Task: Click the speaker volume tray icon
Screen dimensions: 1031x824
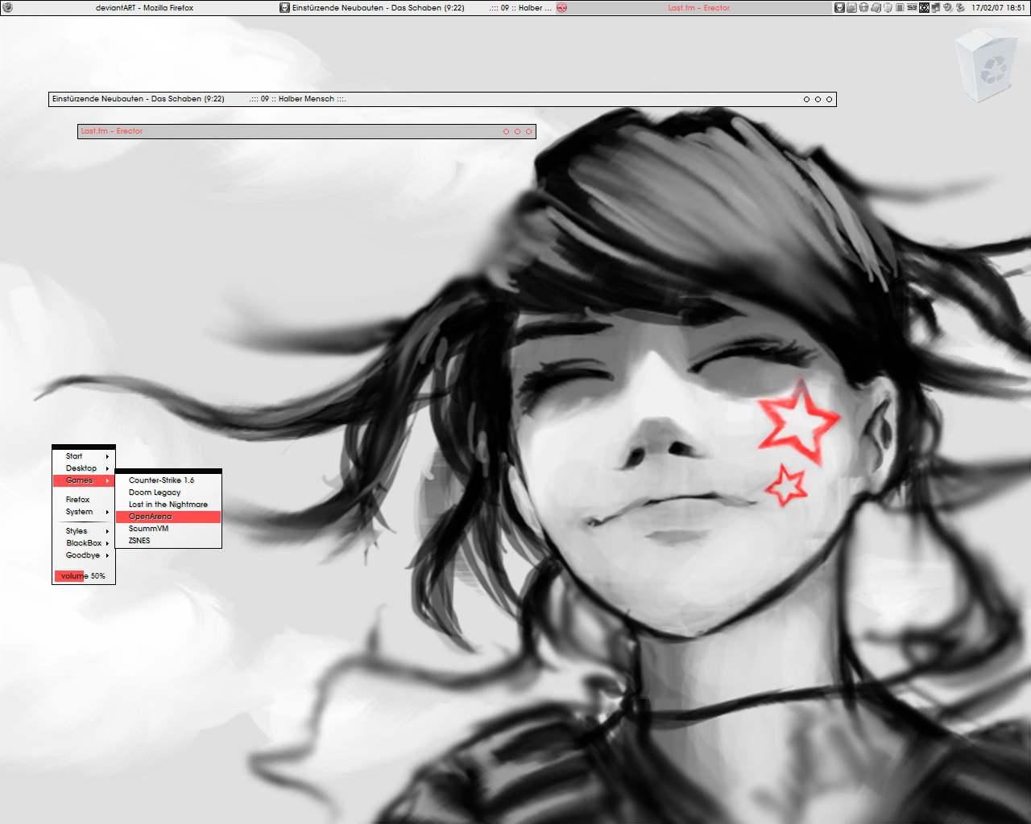Action: (948, 7)
